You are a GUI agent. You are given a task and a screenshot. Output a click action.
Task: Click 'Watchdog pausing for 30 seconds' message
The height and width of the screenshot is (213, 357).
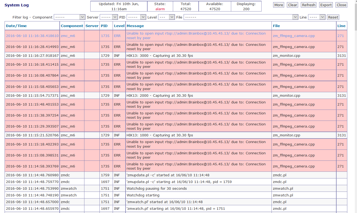tap(156, 189)
